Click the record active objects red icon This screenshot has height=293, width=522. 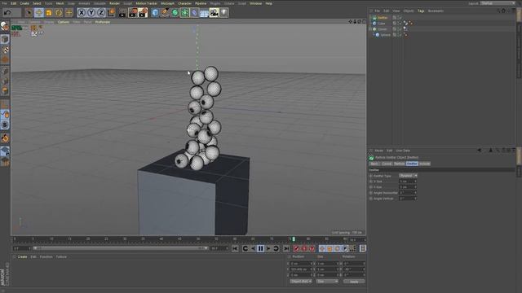click(x=296, y=248)
